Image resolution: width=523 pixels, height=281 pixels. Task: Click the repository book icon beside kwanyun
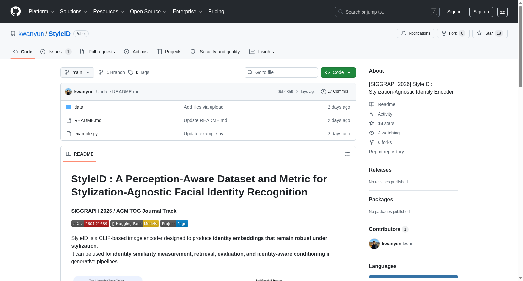click(x=13, y=34)
